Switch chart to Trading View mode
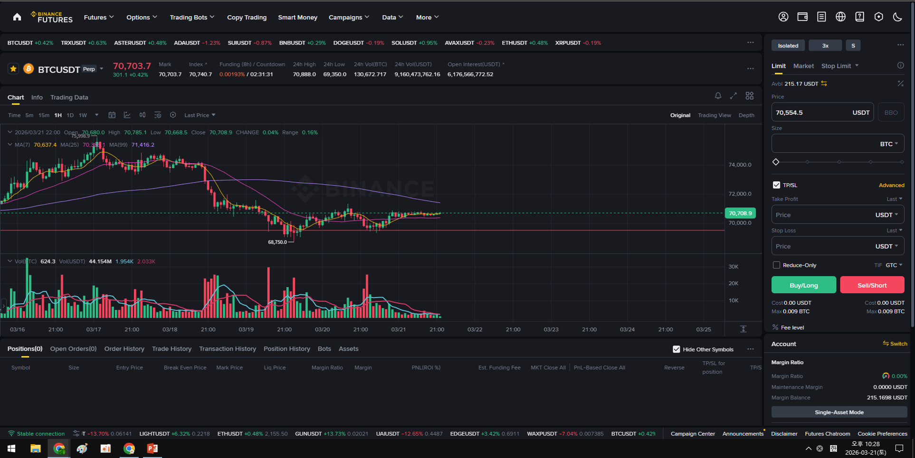 (715, 115)
